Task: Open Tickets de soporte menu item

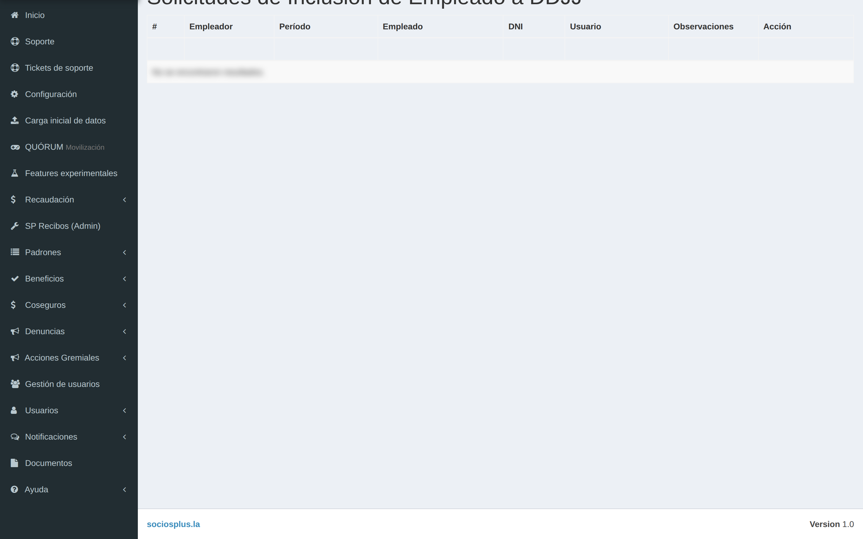Action: (69, 68)
